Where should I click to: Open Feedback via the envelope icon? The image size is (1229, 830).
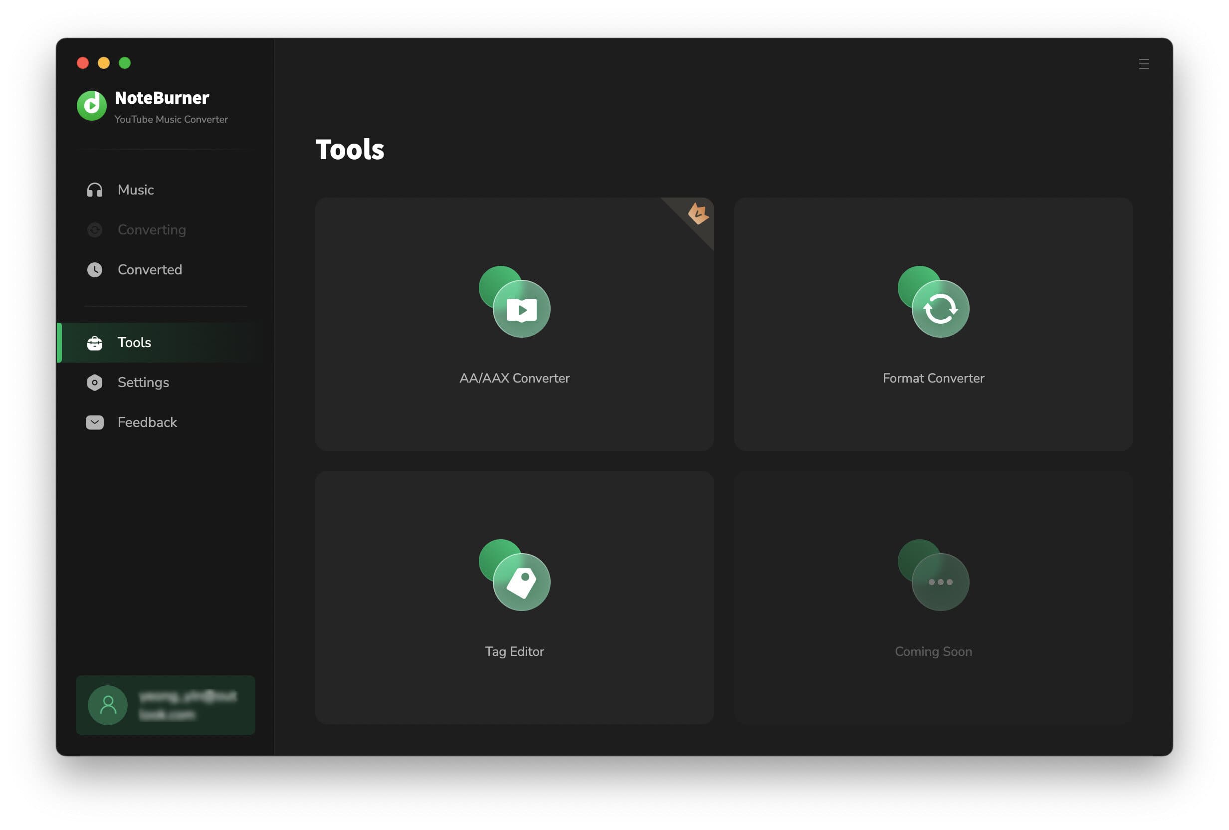pos(94,422)
